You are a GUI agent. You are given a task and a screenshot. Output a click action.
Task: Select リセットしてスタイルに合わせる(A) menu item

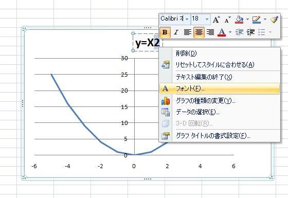coord(220,65)
